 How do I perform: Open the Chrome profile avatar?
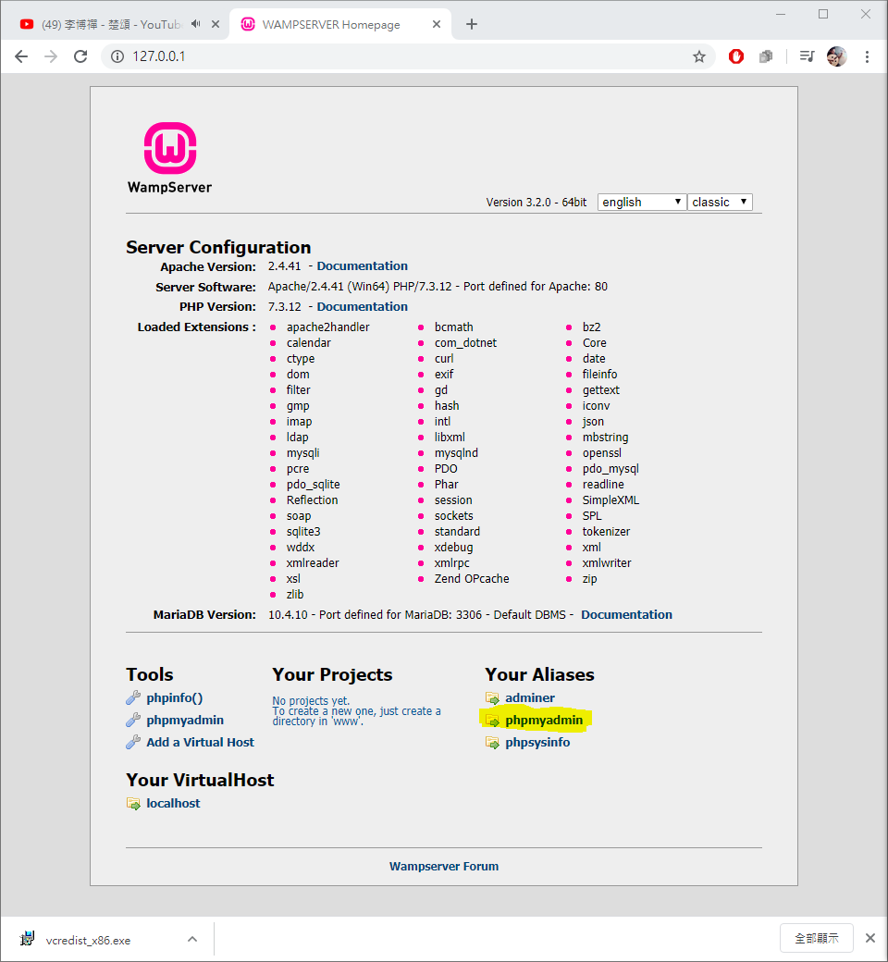836,56
